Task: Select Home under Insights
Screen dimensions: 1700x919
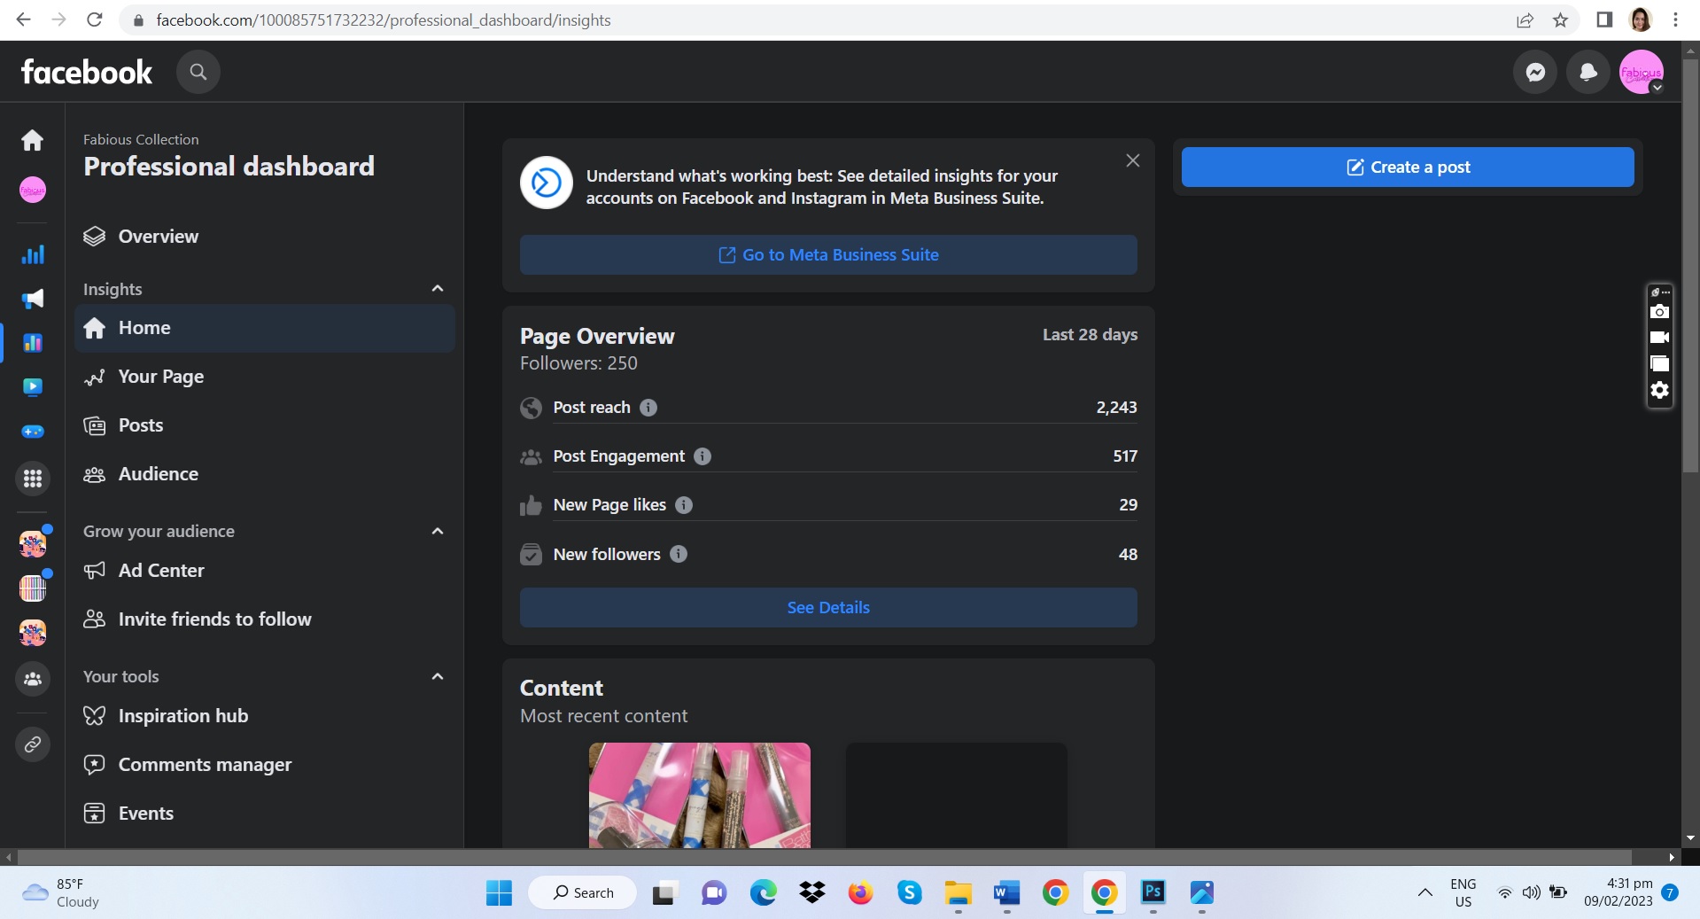Action: click(265, 328)
